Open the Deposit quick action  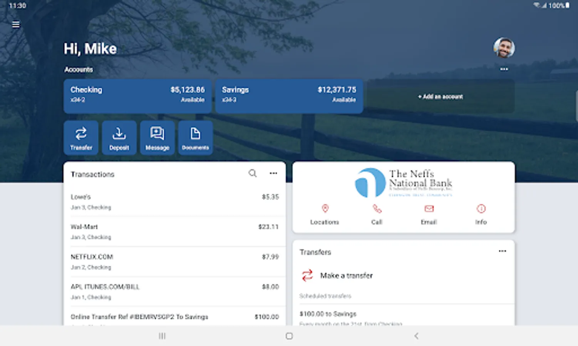119,138
